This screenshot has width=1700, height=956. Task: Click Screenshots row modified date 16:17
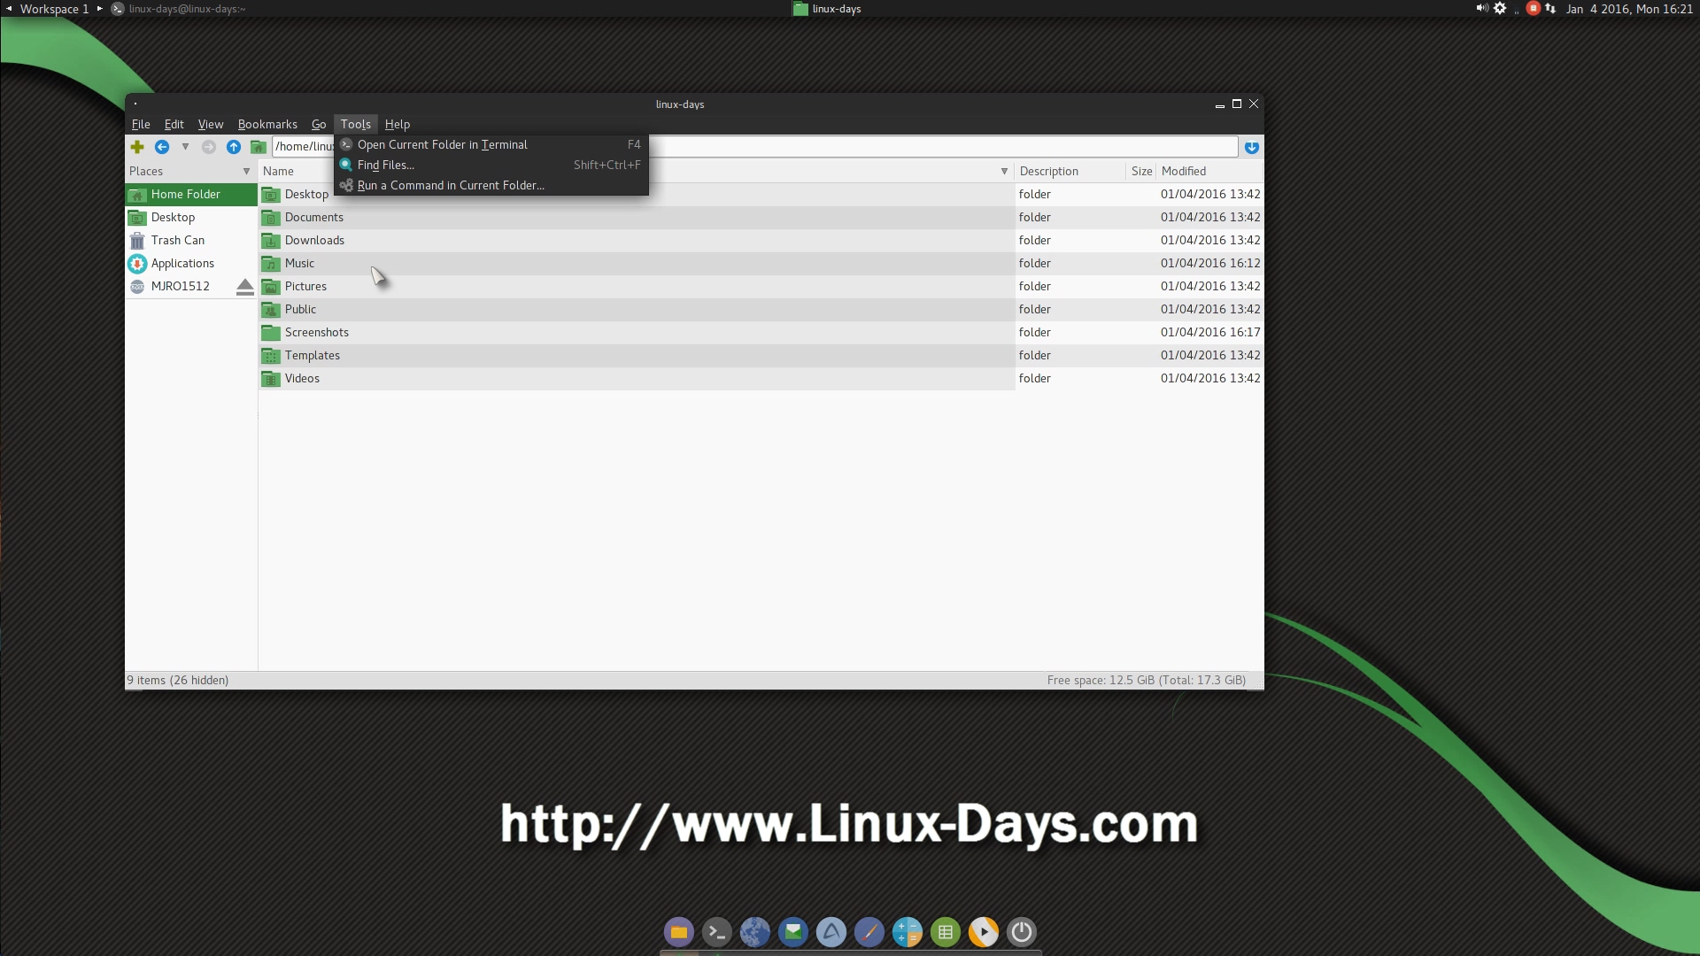tap(1210, 332)
